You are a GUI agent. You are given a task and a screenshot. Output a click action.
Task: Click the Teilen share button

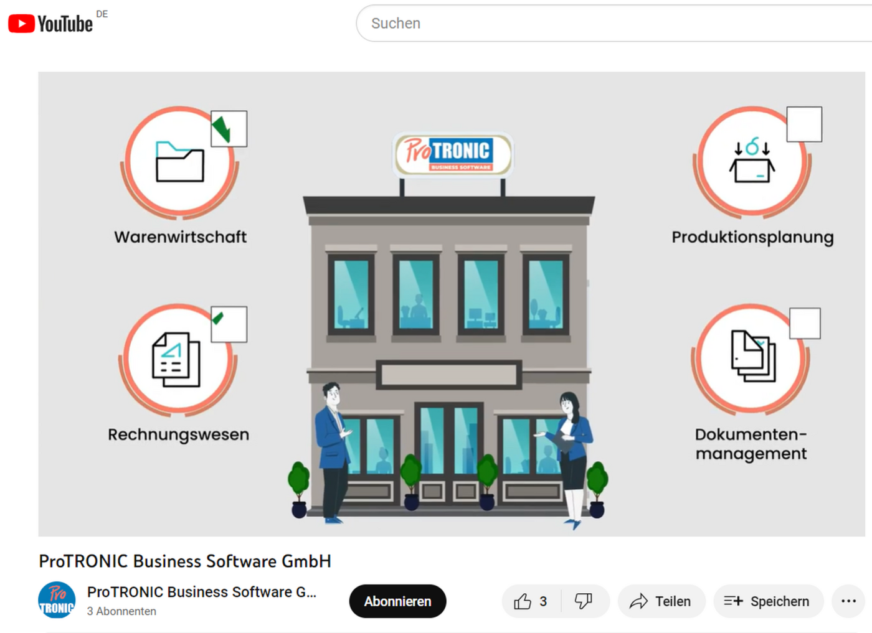point(661,601)
